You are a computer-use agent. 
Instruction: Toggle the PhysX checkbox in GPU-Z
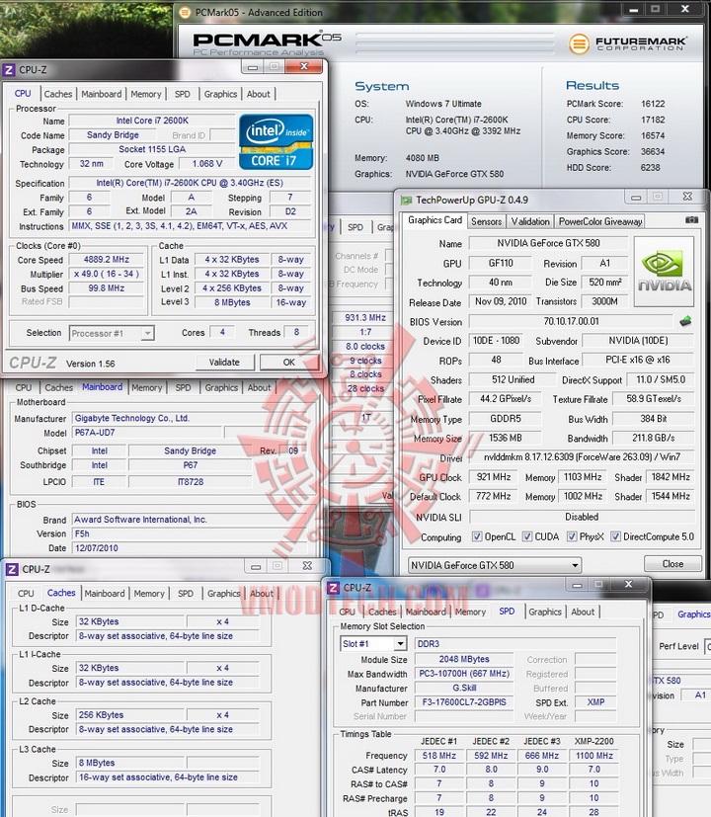tap(572, 536)
